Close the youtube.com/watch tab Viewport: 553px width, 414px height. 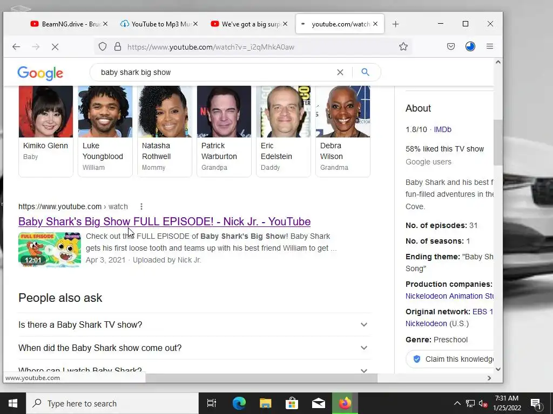click(376, 24)
